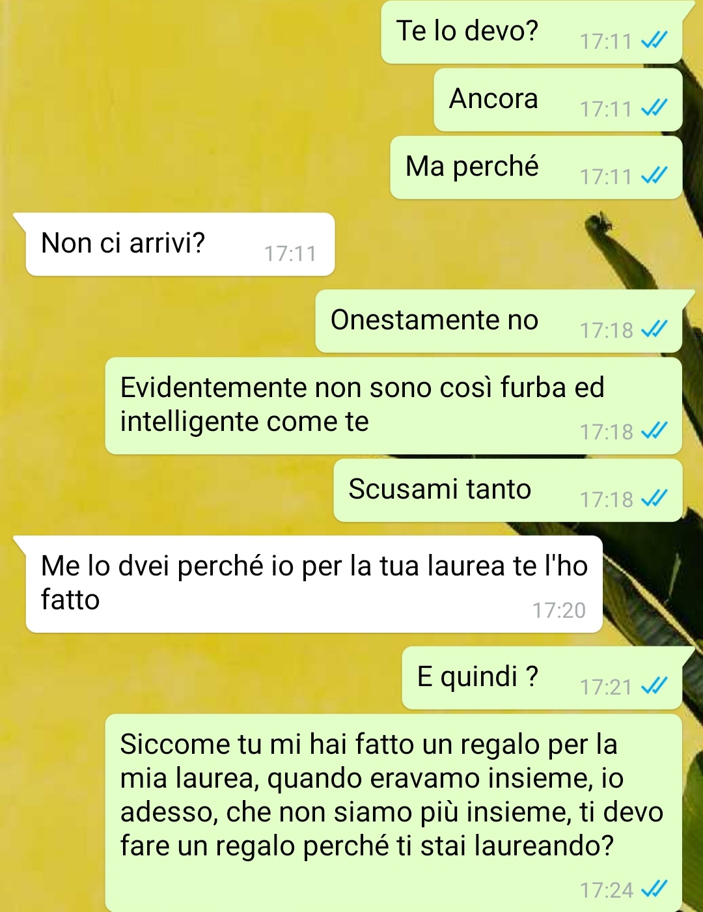Select the "Ancora" message bubble
703x912 pixels.
(558, 100)
